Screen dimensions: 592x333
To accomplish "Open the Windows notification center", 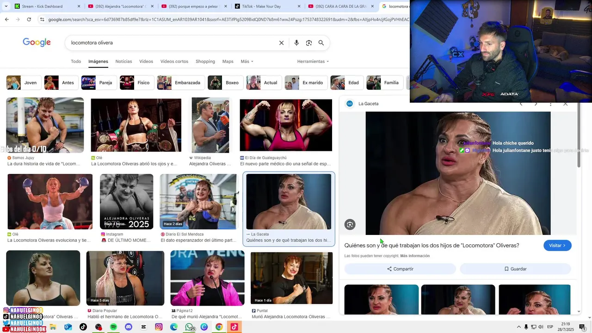I will tap(582, 327).
